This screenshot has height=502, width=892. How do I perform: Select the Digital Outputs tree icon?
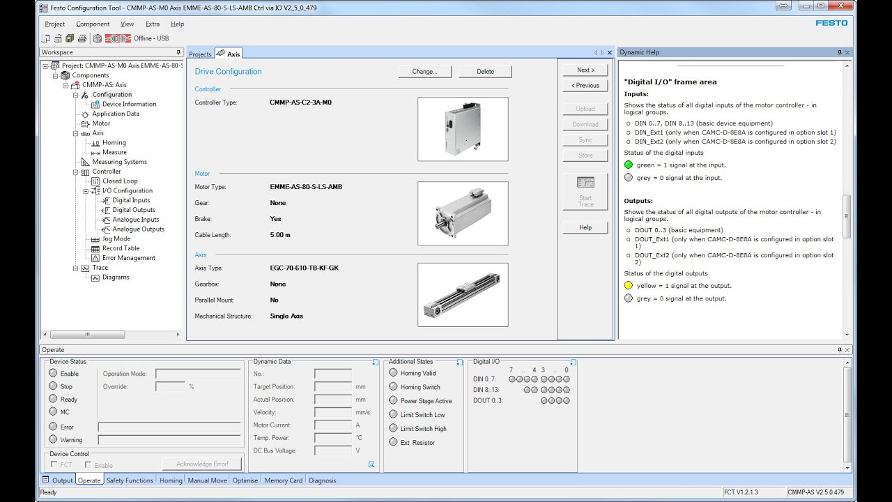click(x=107, y=210)
